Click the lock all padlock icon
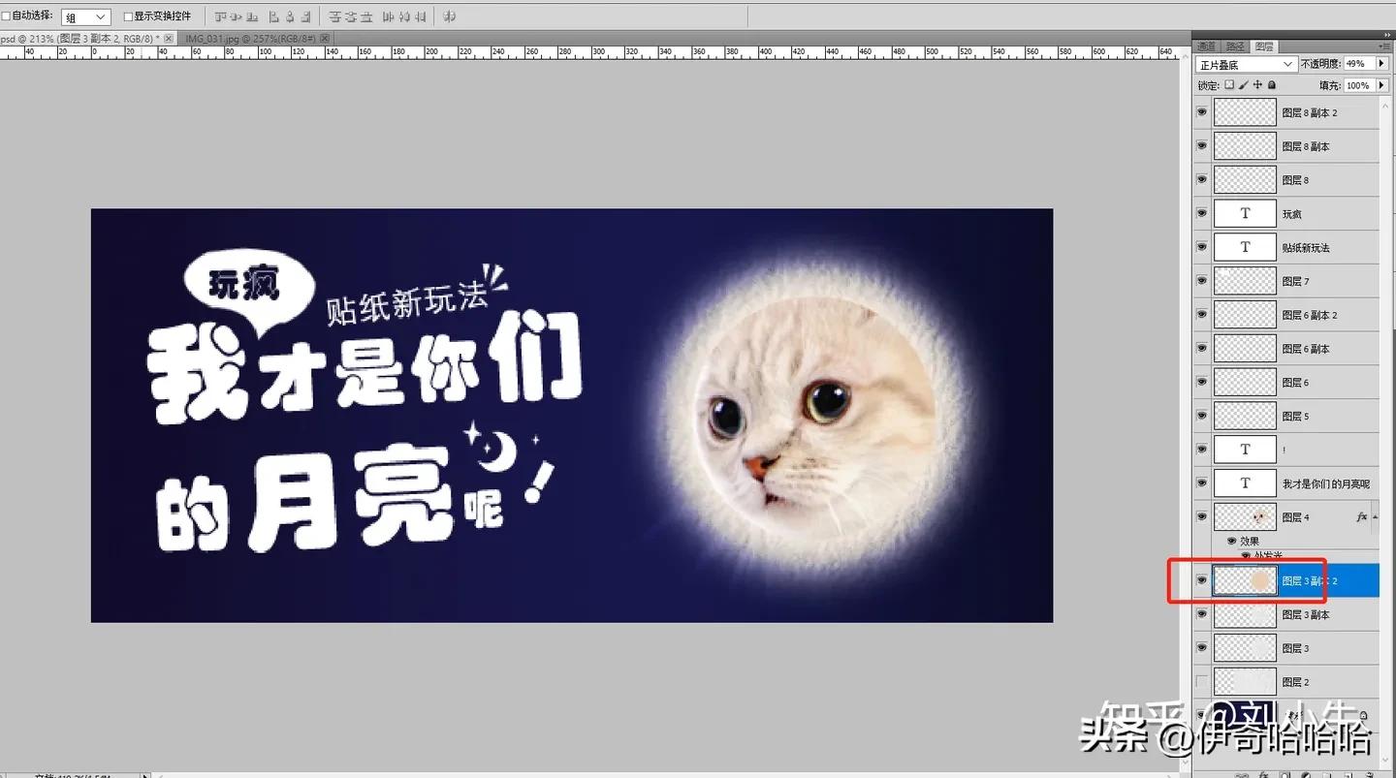Viewport: 1396px width, 778px height. pos(1272,85)
